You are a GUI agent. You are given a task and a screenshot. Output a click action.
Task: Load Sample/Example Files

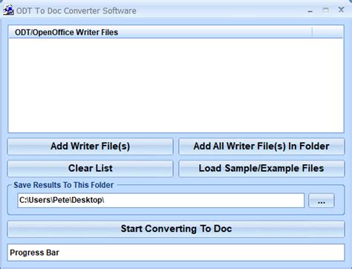pyautogui.click(x=261, y=169)
